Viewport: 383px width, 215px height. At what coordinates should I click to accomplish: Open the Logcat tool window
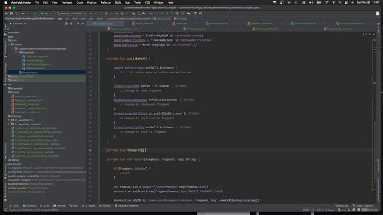tap(89, 205)
